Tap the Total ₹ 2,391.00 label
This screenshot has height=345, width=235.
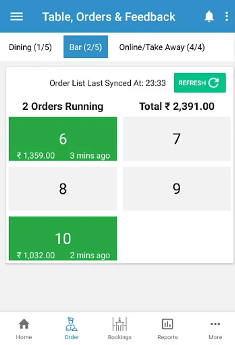(176, 106)
